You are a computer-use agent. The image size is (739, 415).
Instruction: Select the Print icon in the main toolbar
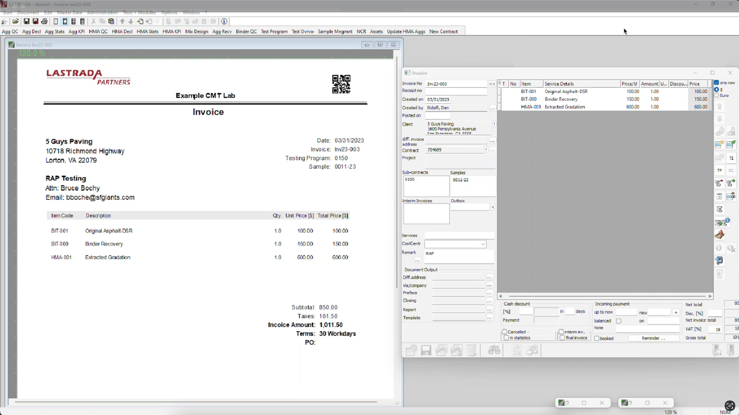(44, 21)
